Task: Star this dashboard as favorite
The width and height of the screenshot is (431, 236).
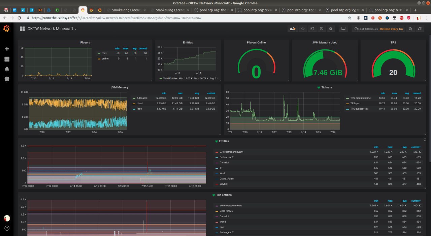Action: click(x=303, y=29)
